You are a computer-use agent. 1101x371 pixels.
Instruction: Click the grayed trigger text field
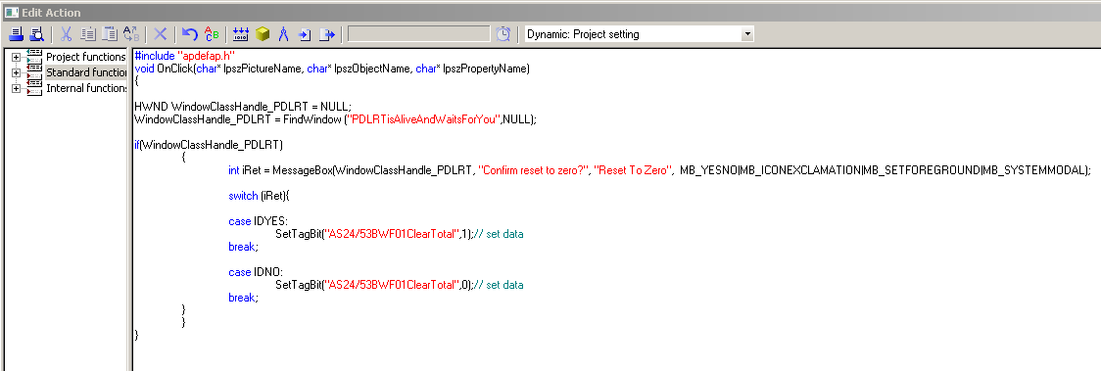pos(419,34)
